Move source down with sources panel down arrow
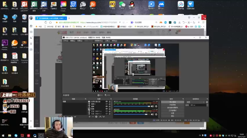The image size is (247, 138). (104, 117)
